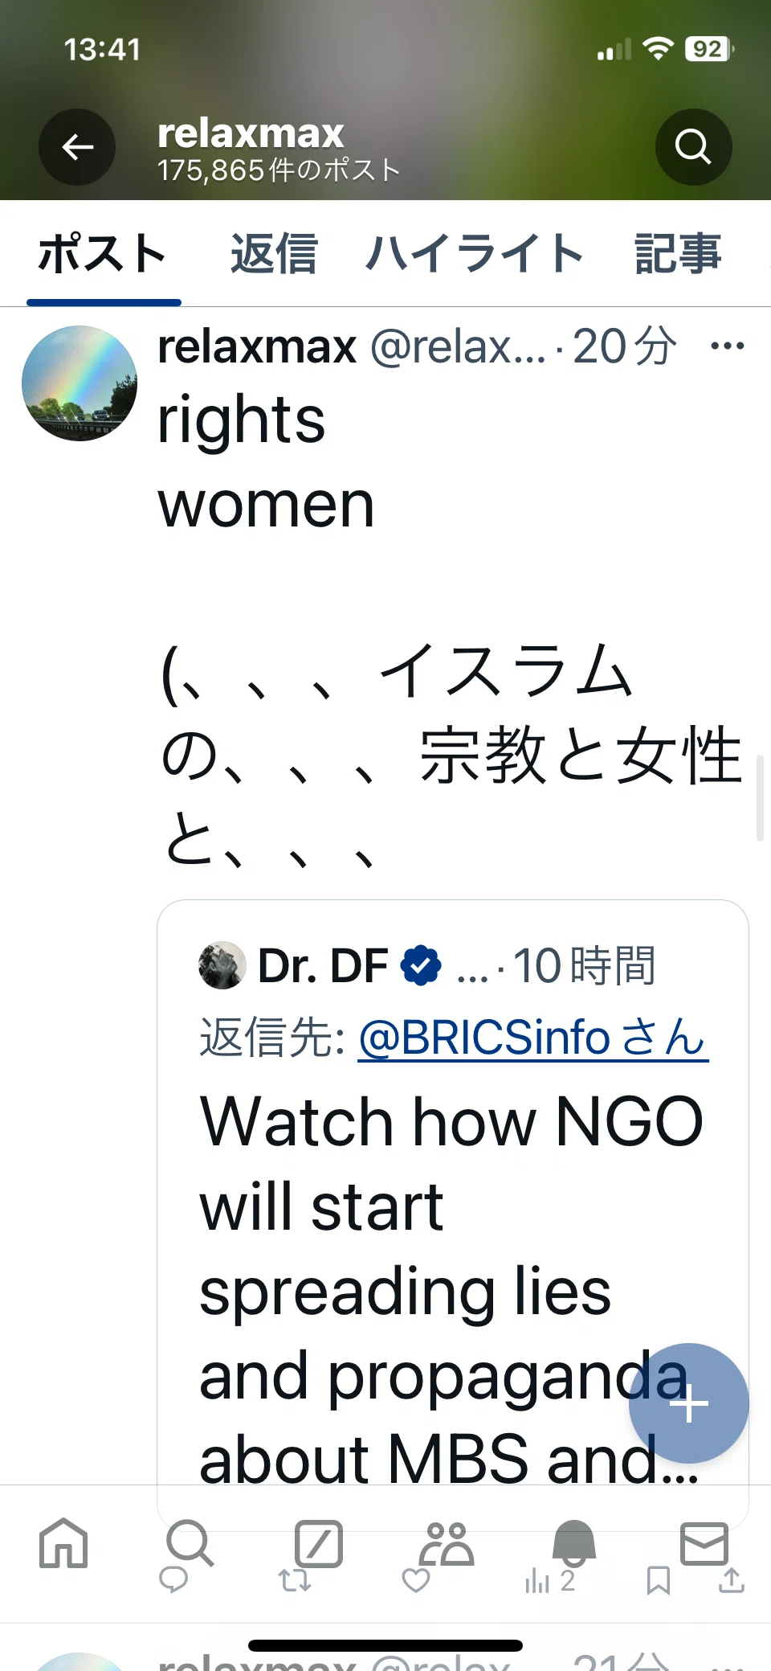The image size is (771, 1671).
Task: Like the post with heart icon
Action: [x=416, y=1581]
